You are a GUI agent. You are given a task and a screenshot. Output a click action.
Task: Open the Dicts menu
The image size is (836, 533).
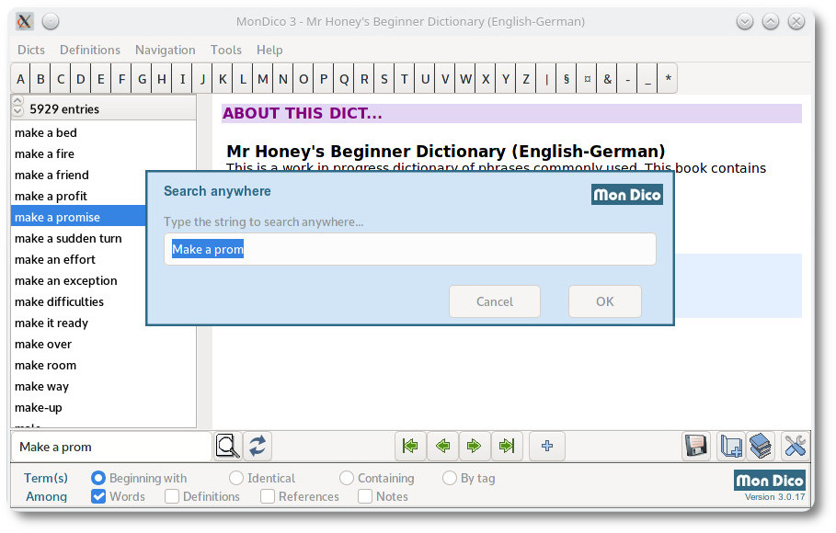click(x=31, y=51)
